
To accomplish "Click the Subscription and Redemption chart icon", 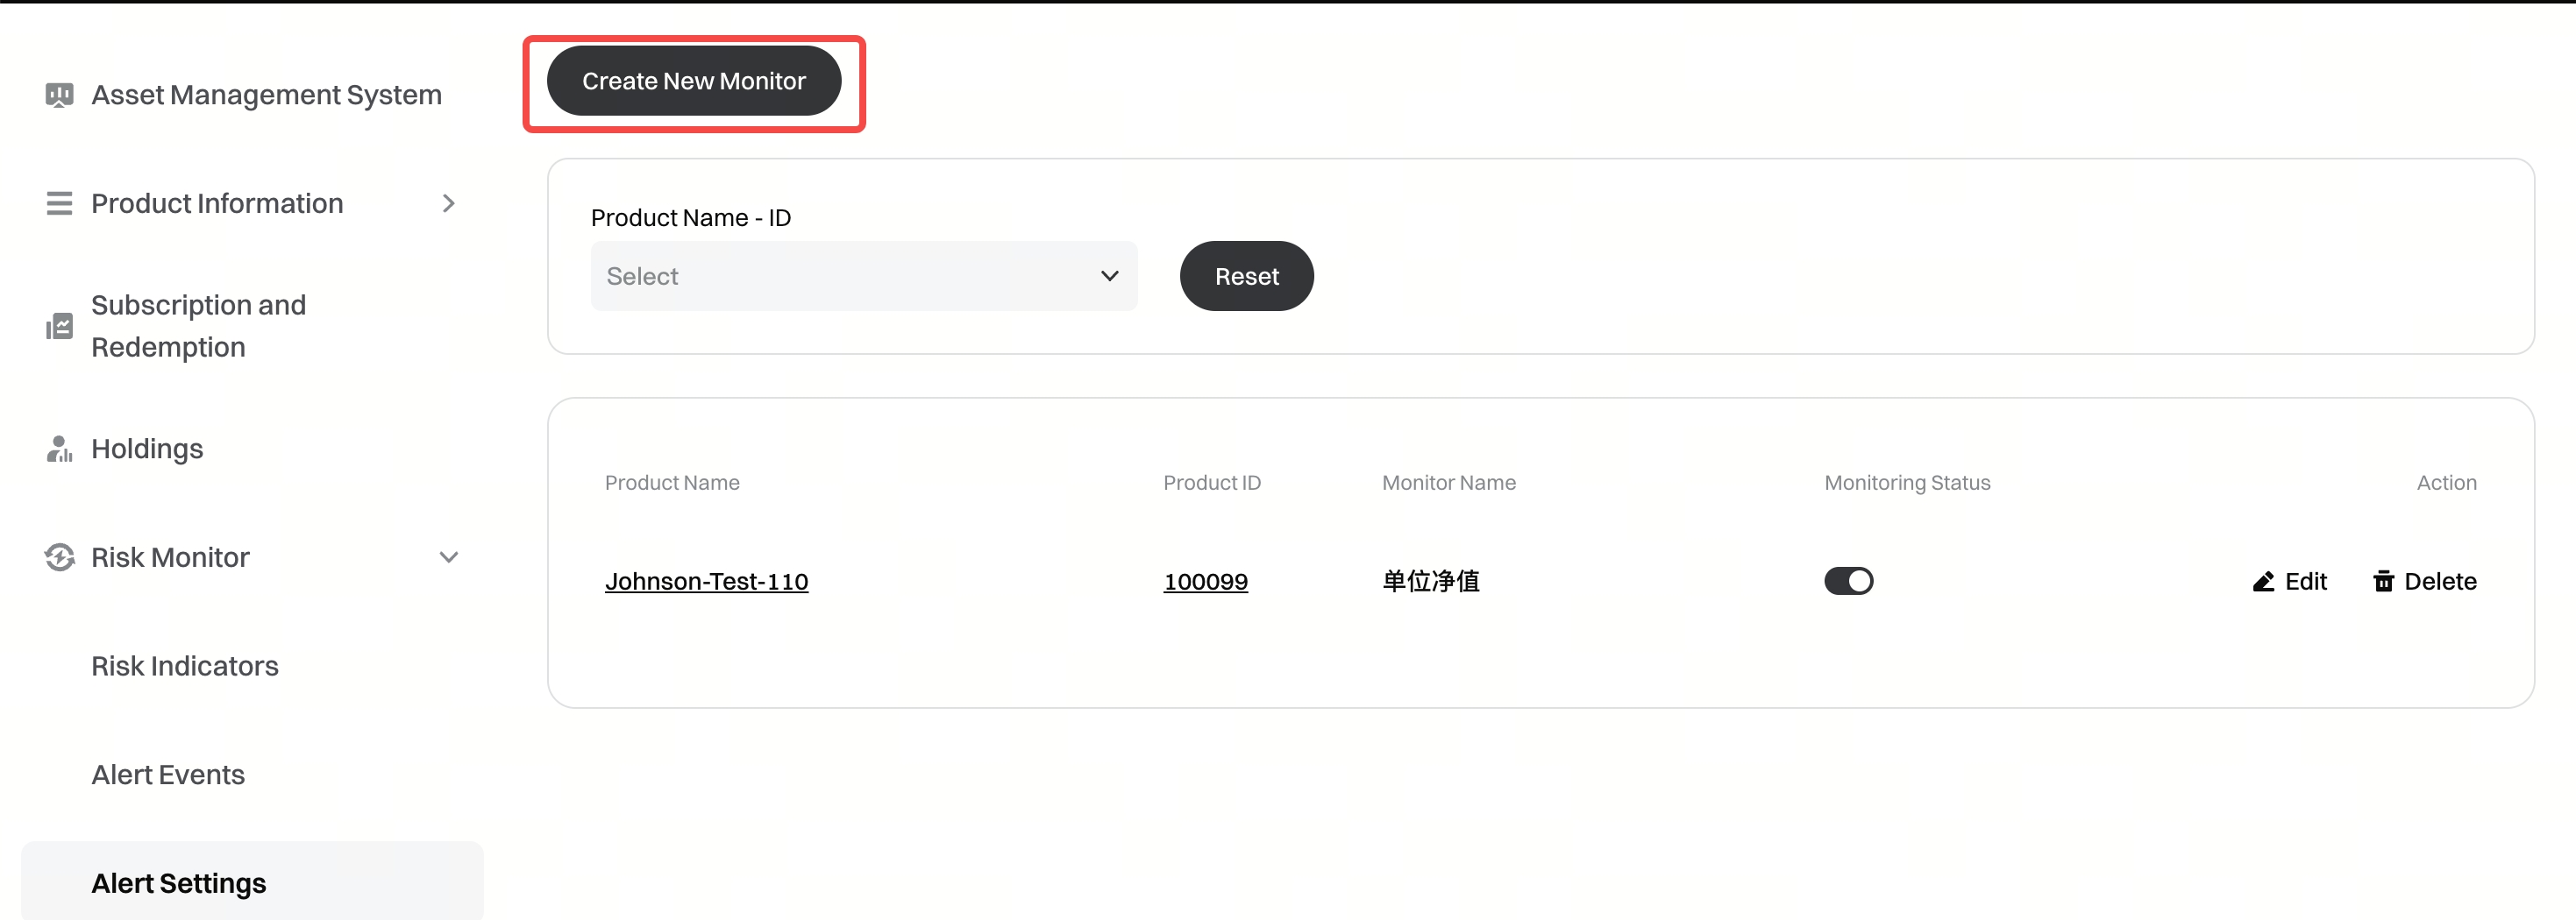I will coord(59,327).
